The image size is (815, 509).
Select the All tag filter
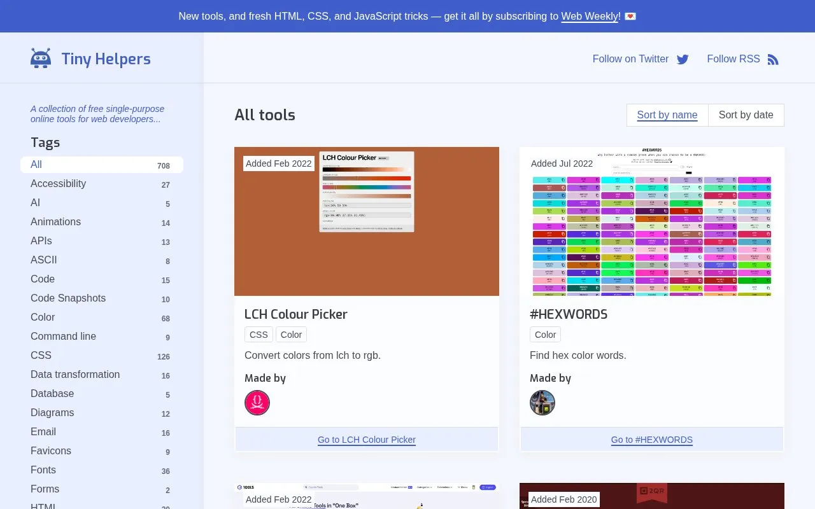(x=102, y=165)
